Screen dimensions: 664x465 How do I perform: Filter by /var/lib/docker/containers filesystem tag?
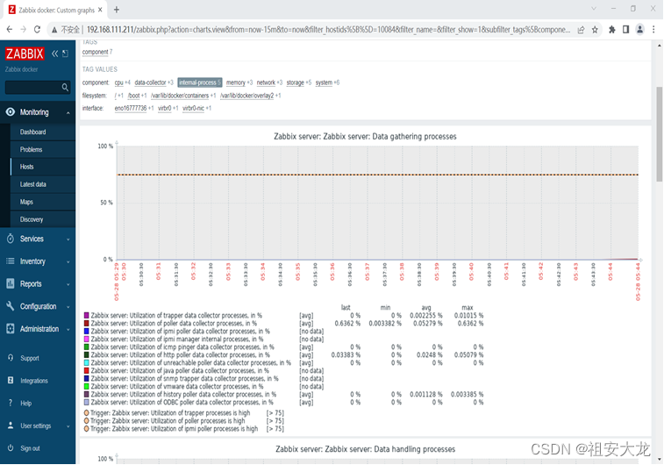tap(180, 96)
